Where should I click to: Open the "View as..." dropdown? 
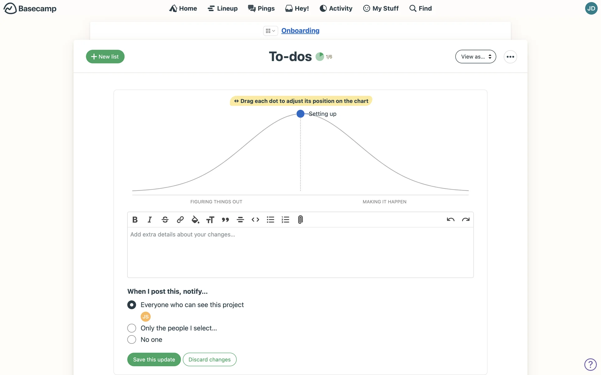click(x=475, y=57)
